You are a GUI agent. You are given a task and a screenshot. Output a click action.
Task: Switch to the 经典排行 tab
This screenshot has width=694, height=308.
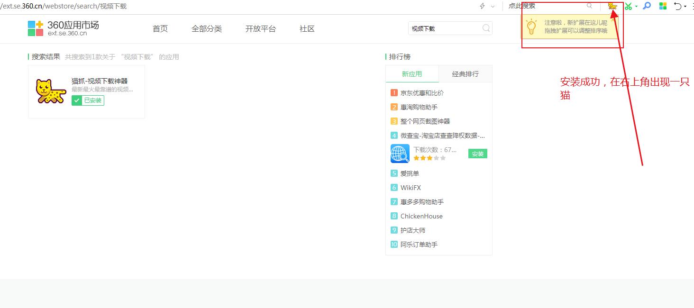[465, 73]
